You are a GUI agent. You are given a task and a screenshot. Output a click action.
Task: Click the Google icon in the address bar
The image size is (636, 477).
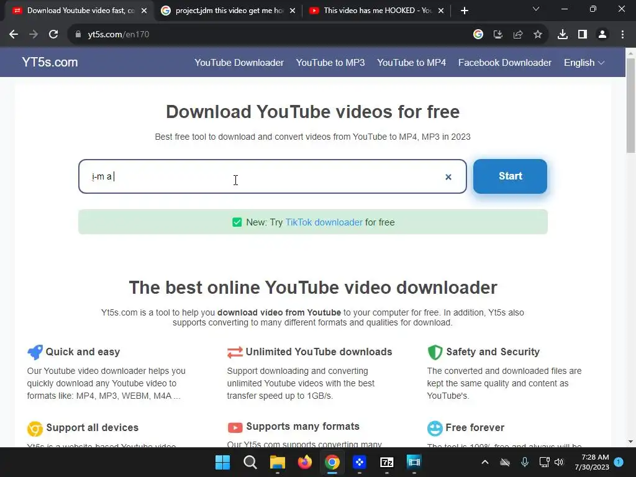coord(478,35)
